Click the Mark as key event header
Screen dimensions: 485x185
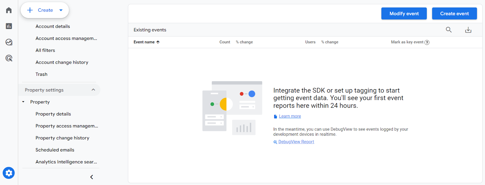click(407, 42)
